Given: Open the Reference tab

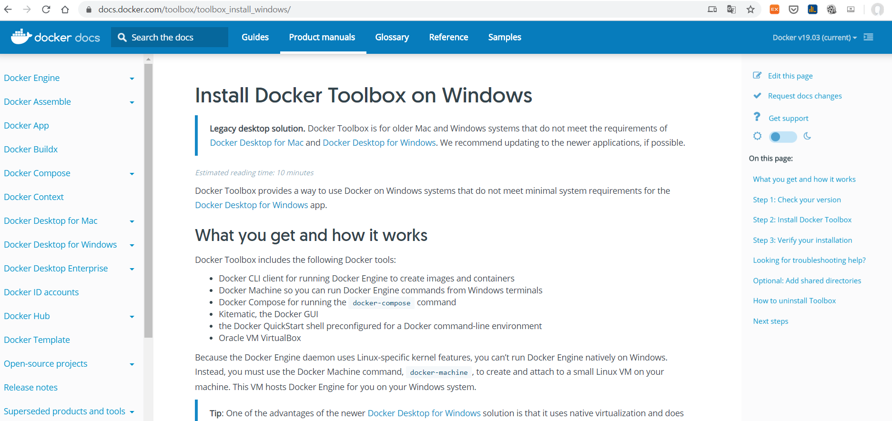Looking at the screenshot, I should tap(448, 37).
